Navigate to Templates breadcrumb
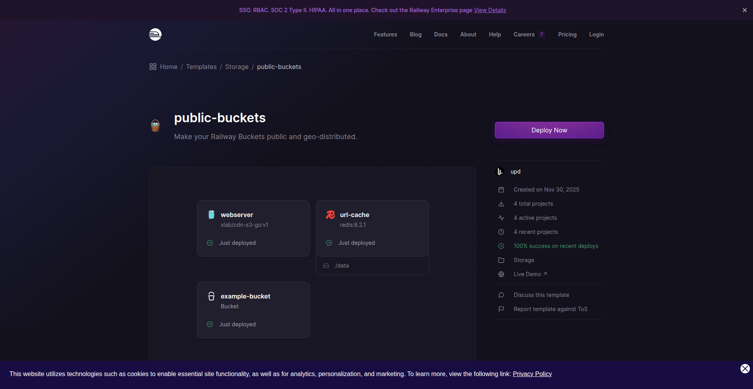753x389 pixels. click(201, 67)
